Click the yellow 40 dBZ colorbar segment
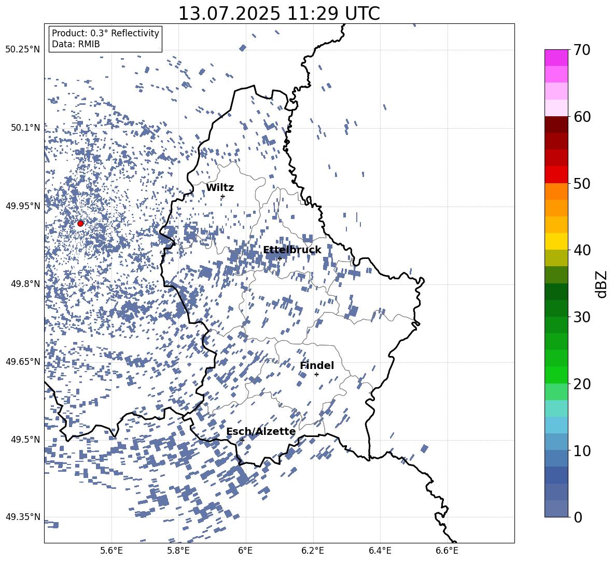The width and height of the screenshot is (614, 561). tap(556, 241)
